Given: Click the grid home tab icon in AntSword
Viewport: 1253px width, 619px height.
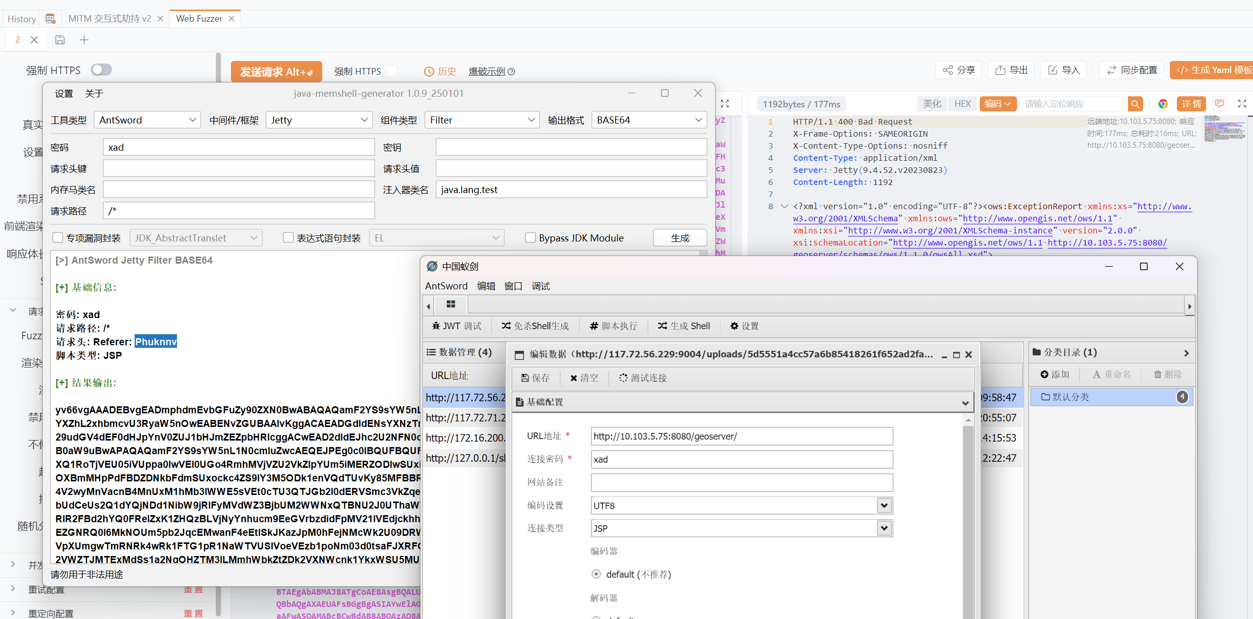Looking at the screenshot, I should 451,304.
